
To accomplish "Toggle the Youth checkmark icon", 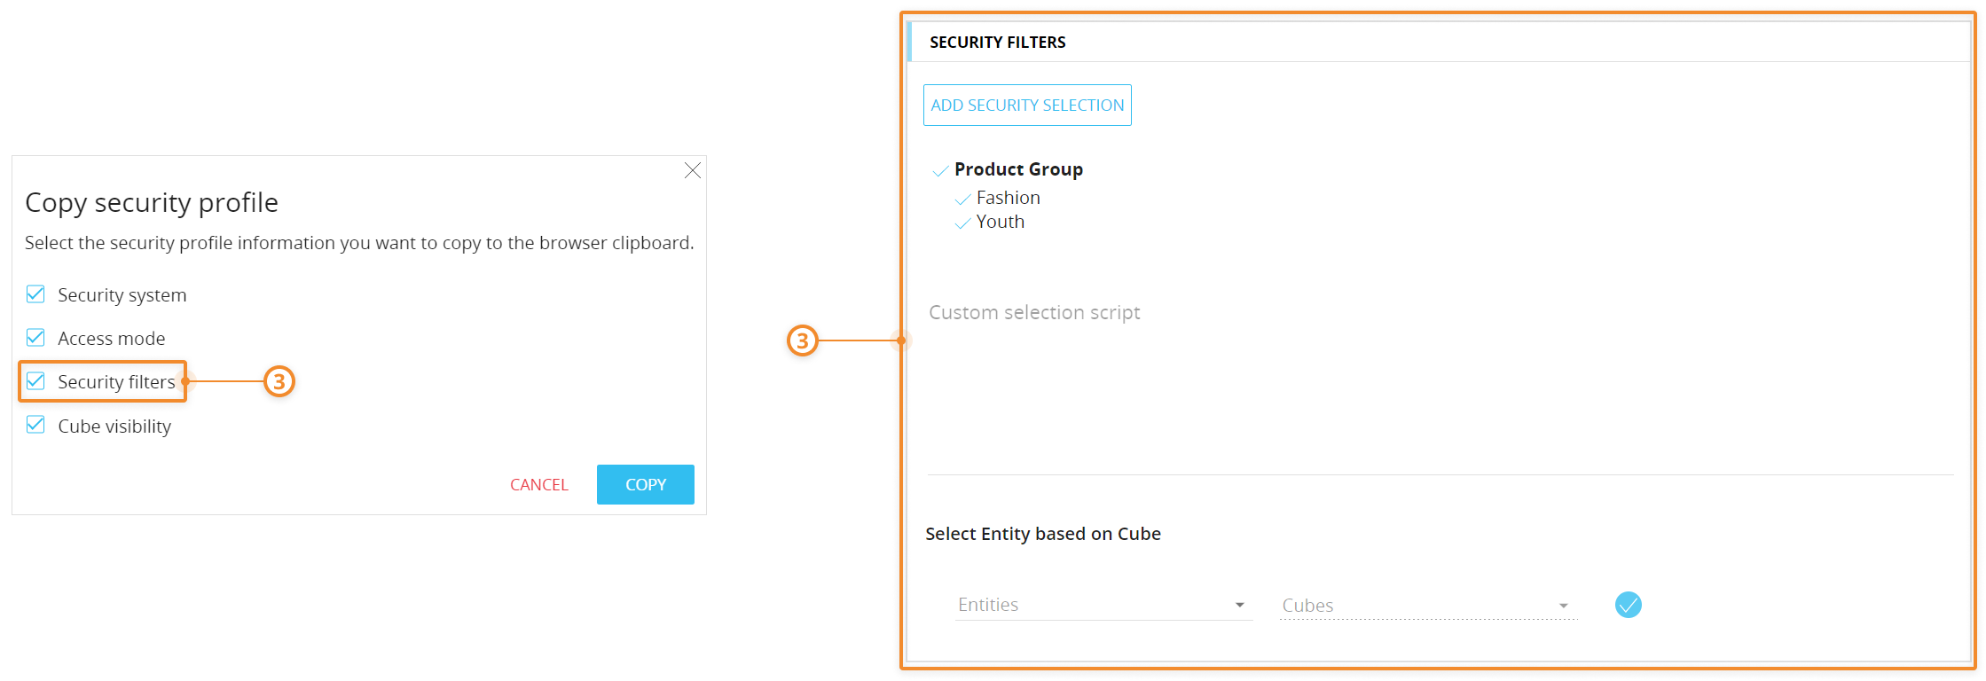I will click(962, 223).
